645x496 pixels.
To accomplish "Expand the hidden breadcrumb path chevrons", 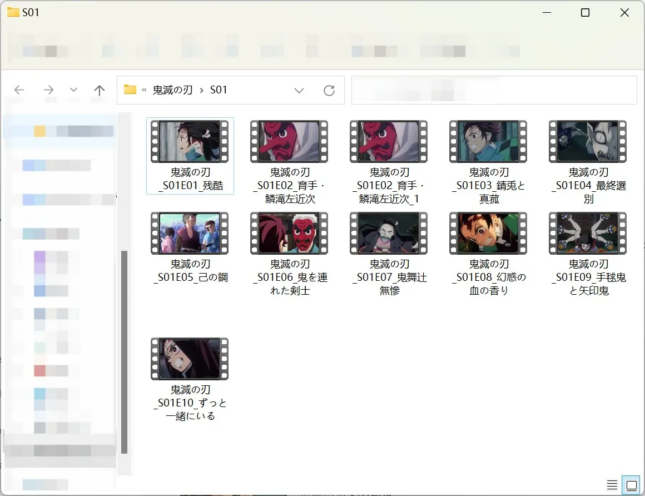I will tap(144, 90).
